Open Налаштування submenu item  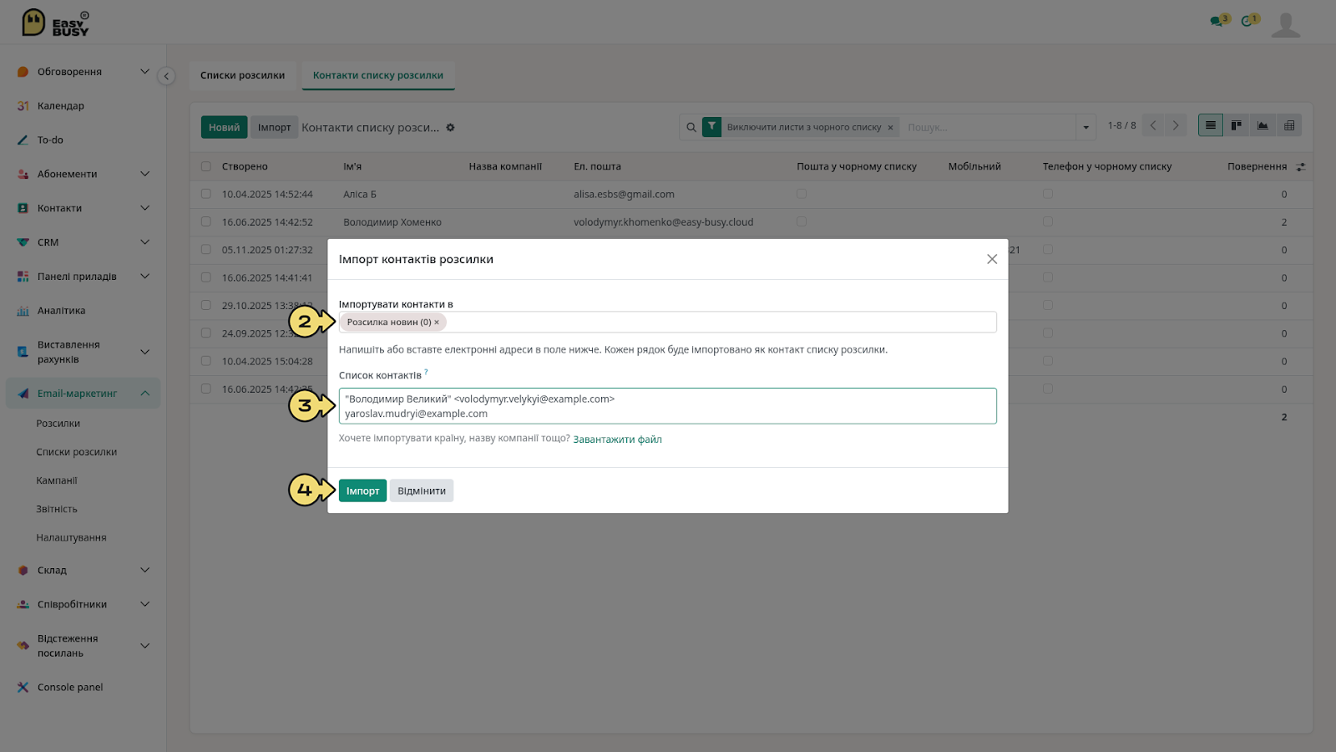coord(71,538)
